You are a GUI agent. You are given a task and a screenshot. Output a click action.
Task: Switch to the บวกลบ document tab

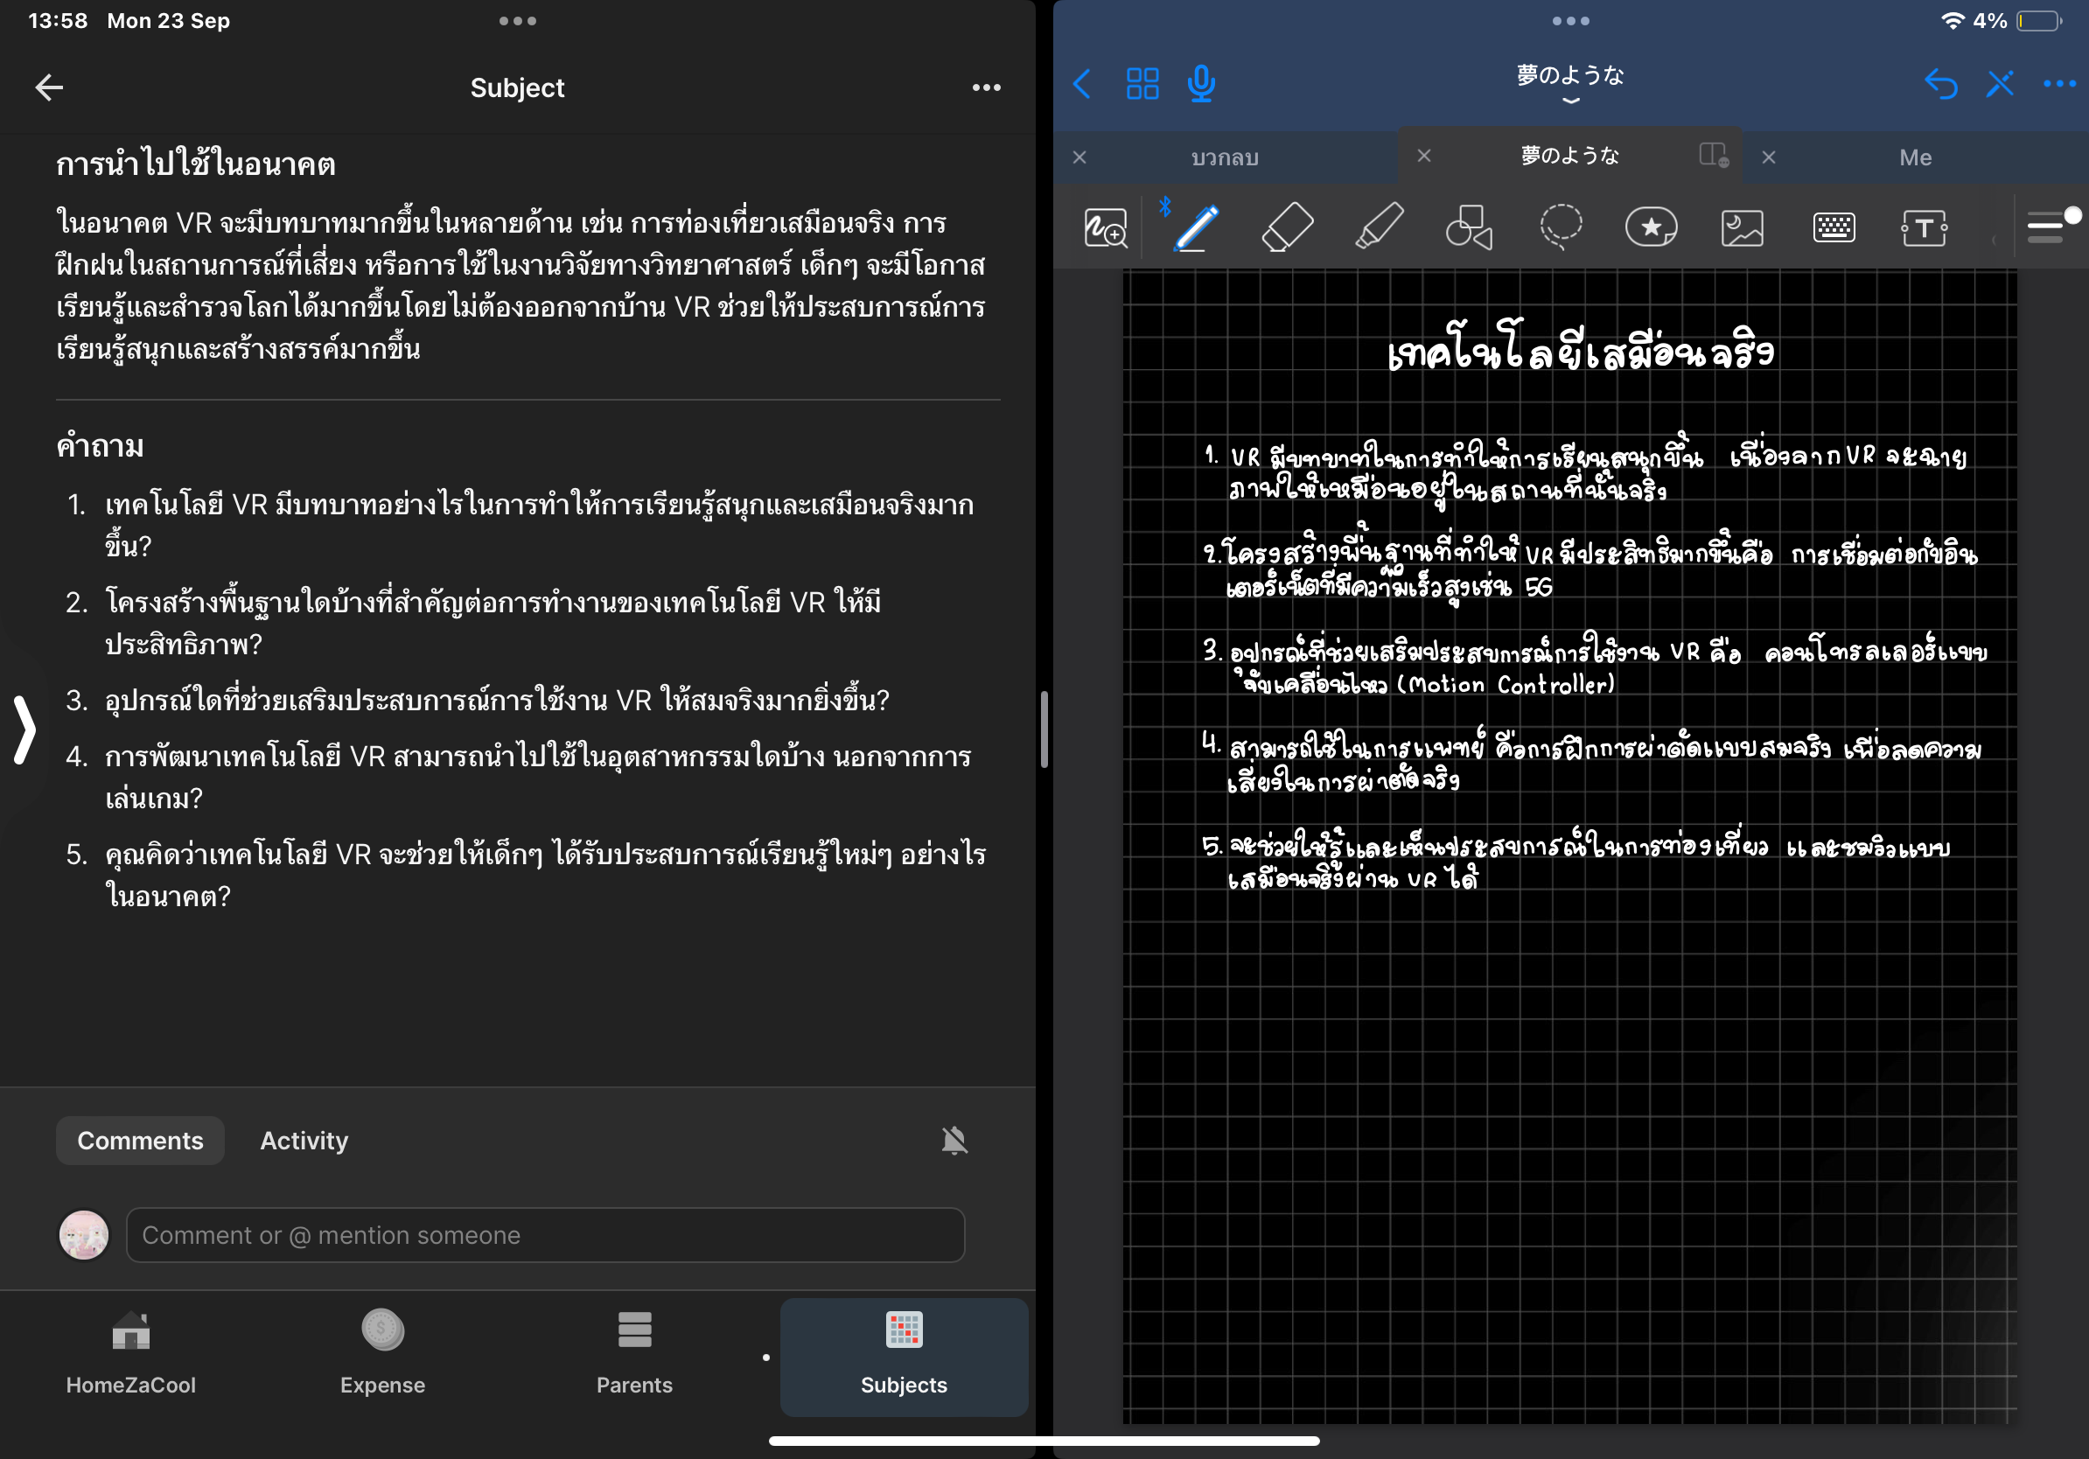coord(1225,157)
